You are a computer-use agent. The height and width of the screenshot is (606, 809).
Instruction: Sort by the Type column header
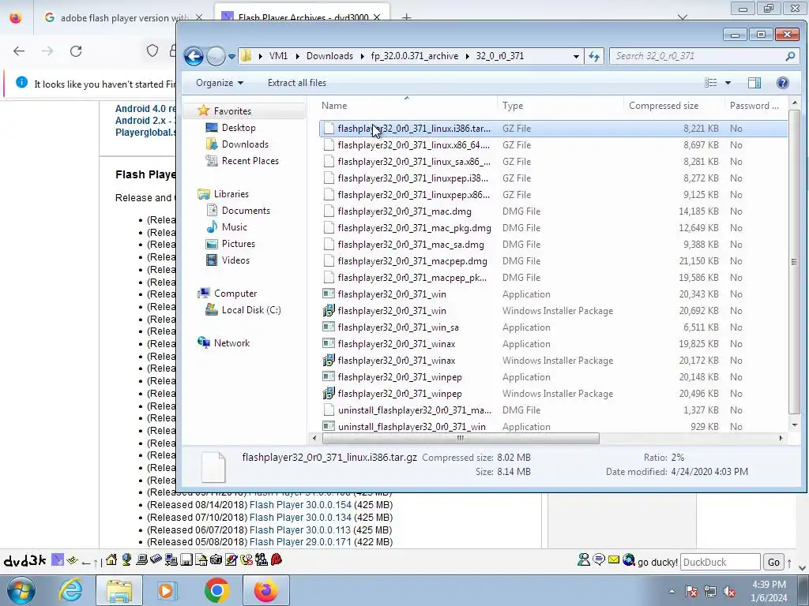(513, 106)
